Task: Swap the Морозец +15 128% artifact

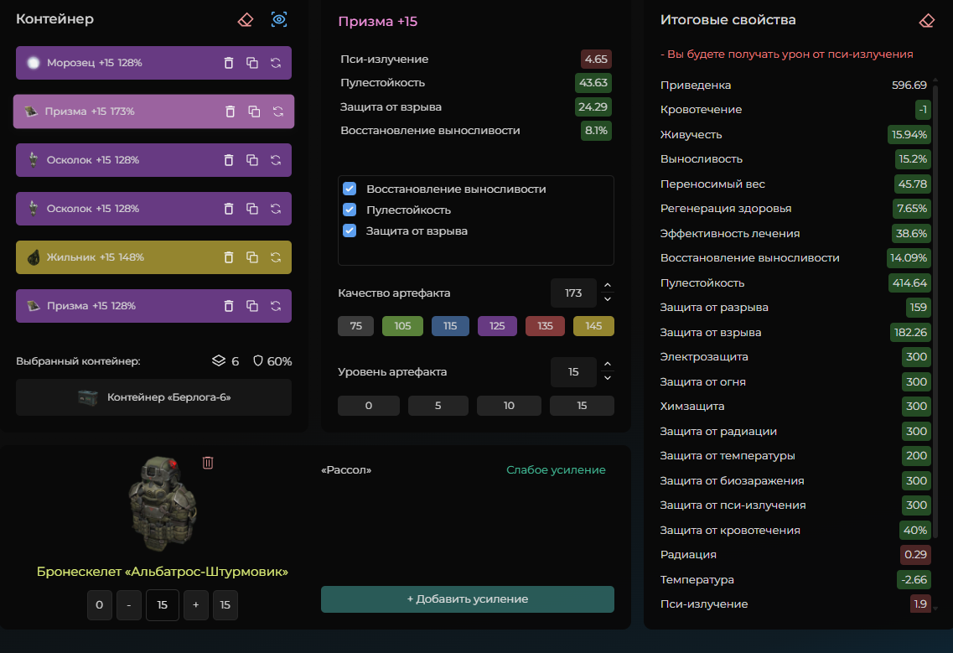Action: [x=276, y=63]
